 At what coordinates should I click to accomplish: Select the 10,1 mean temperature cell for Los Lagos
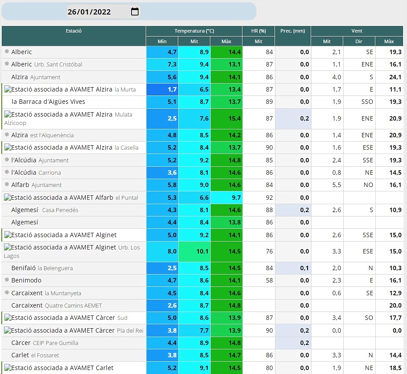pyautogui.click(x=194, y=252)
